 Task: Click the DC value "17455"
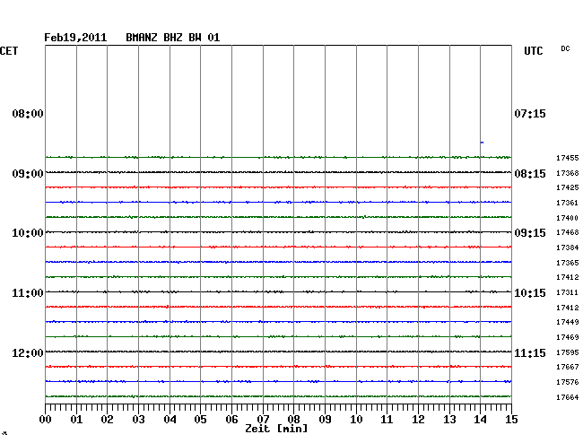568,158
